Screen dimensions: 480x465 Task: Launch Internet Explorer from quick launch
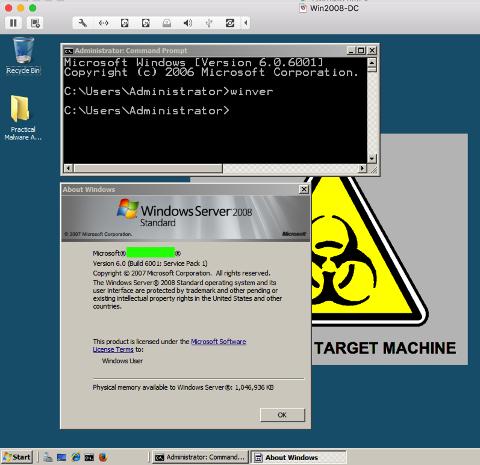[x=76, y=457]
